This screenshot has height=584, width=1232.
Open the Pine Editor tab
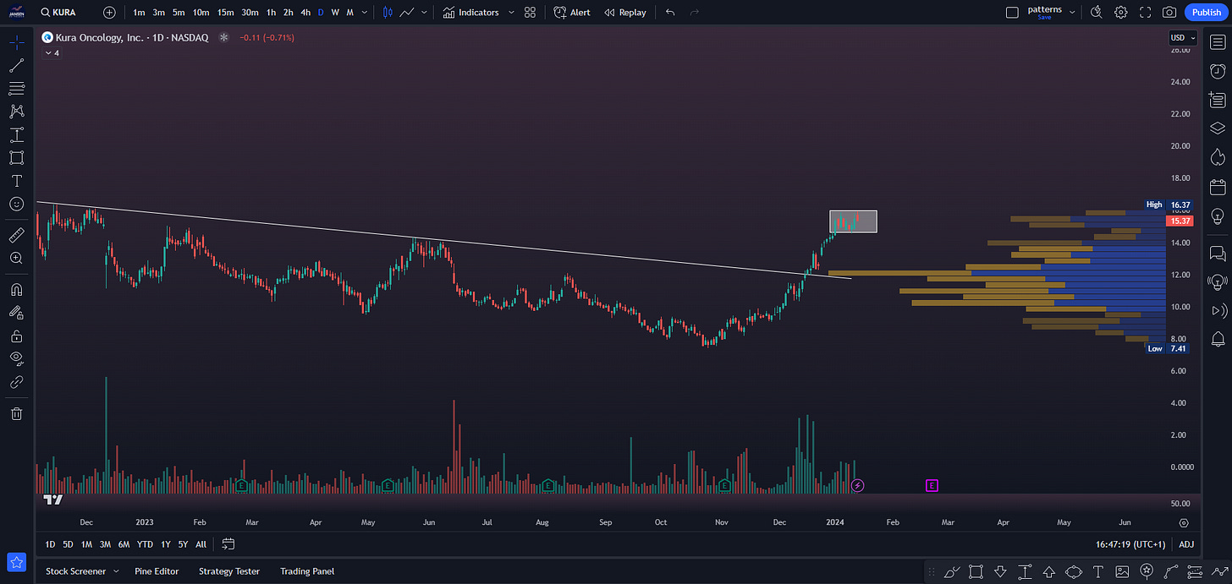(x=157, y=571)
